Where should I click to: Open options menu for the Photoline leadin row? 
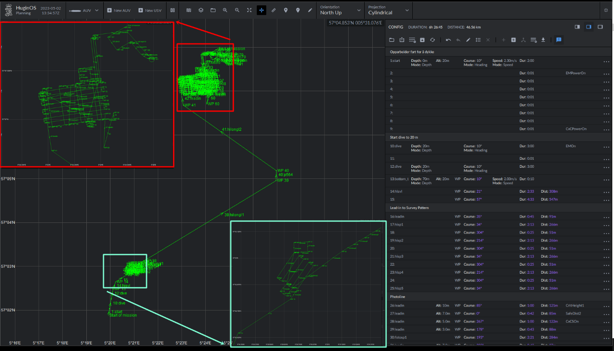coord(606,305)
